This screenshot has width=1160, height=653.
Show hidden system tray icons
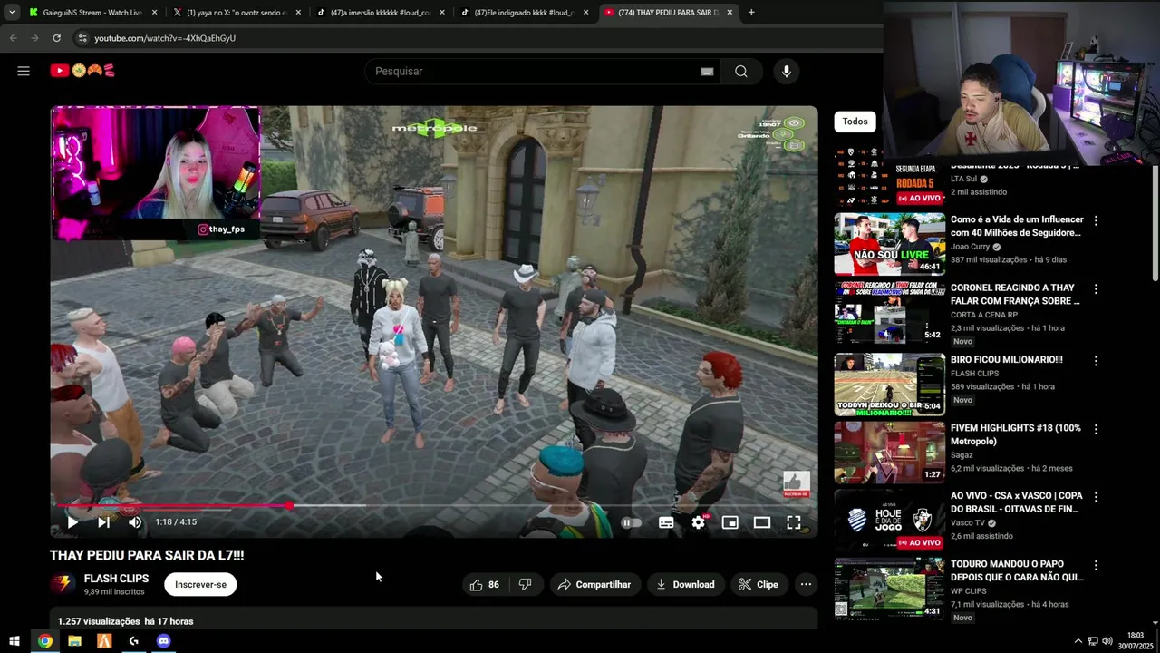pyautogui.click(x=1078, y=641)
